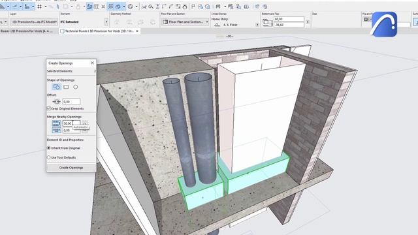Click the highlighted ruler/measure icon
Image resolution: width=418 pixels, height=235 pixels.
15,7
